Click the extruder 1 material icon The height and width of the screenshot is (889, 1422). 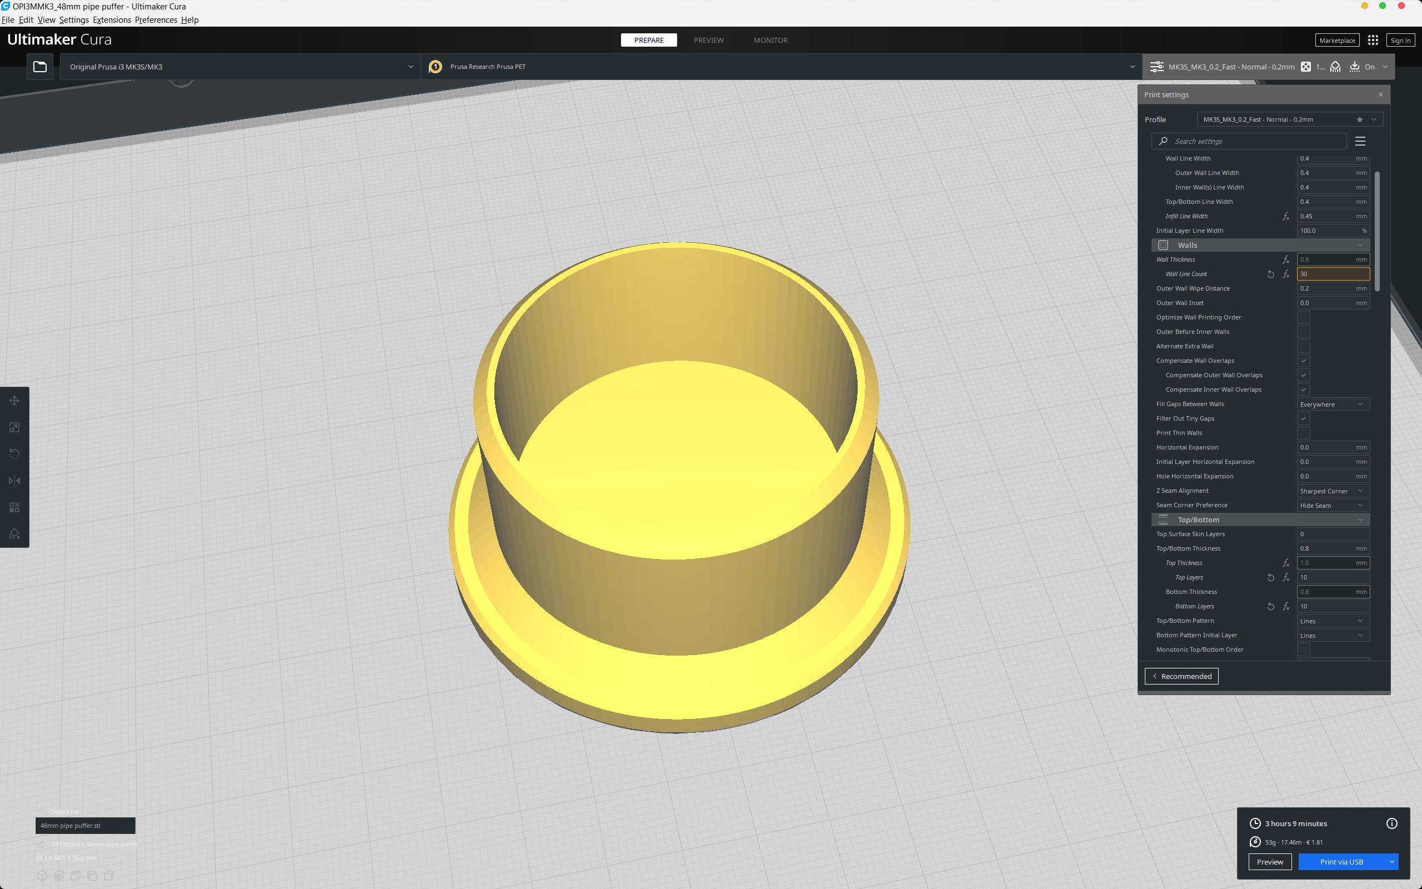pos(435,67)
